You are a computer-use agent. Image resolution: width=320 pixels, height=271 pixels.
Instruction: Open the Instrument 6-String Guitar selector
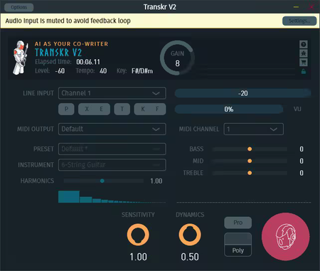point(112,165)
